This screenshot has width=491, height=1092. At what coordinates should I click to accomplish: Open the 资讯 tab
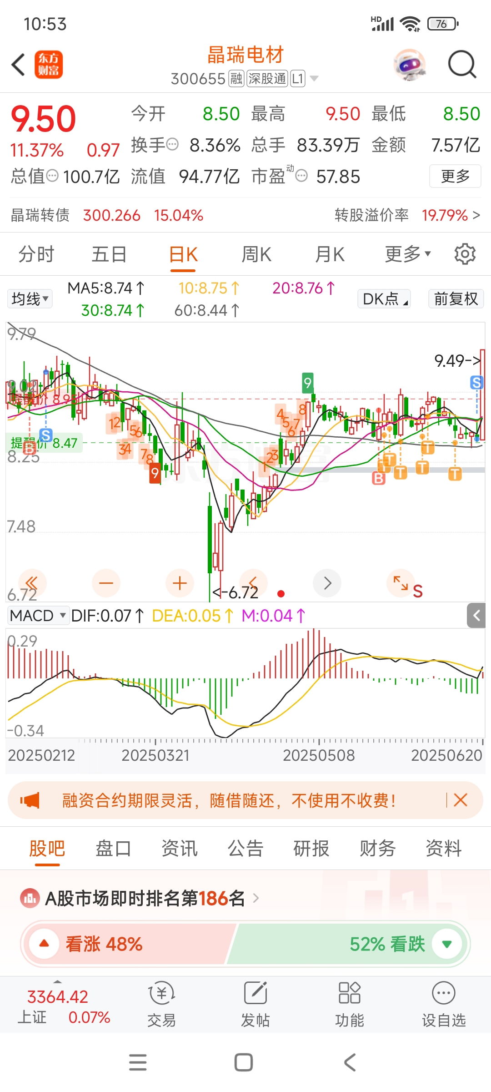pyautogui.click(x=180, y=849)
